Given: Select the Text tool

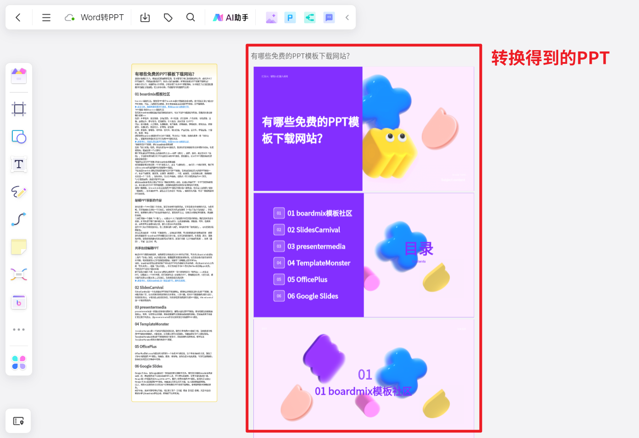Looking at the screenshot, I should pyautogui.click(x=18, y=164).
